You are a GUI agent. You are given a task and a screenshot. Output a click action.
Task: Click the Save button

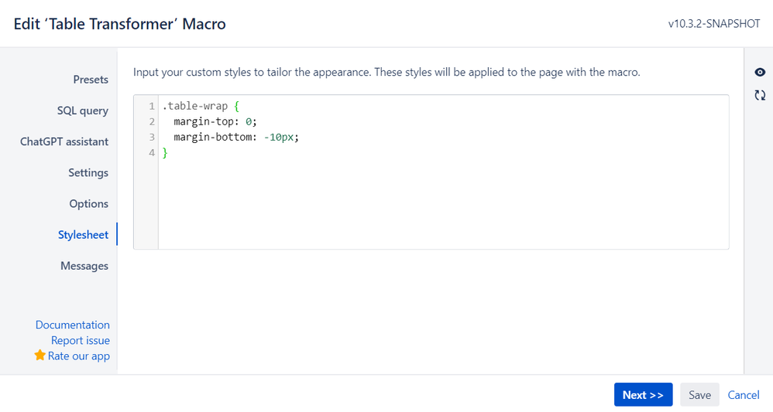699,395
